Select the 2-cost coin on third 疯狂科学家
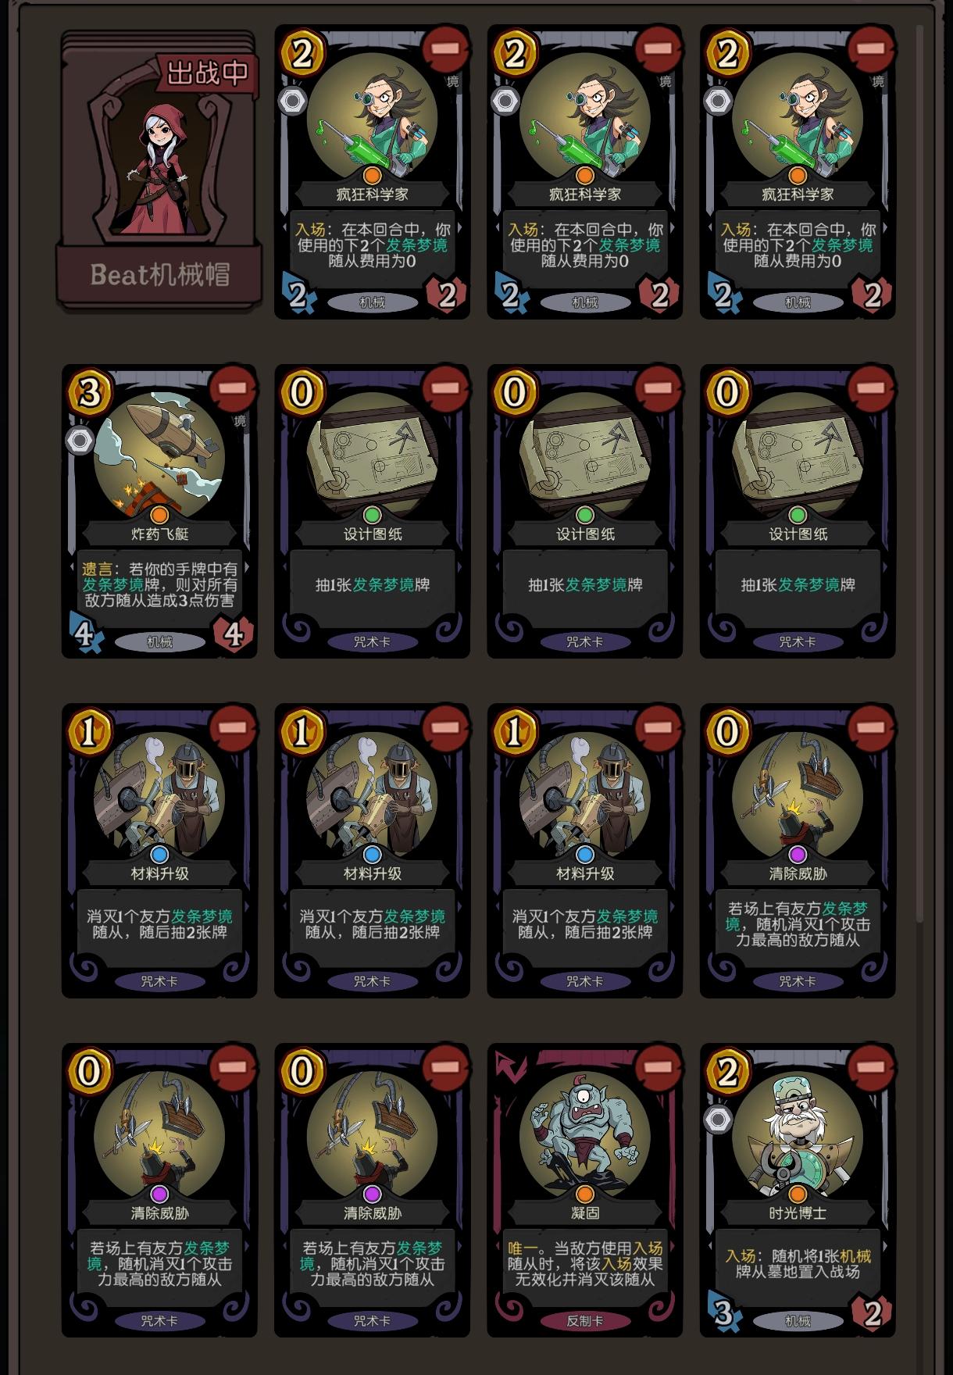953x1375 pixels. (727, 53)
